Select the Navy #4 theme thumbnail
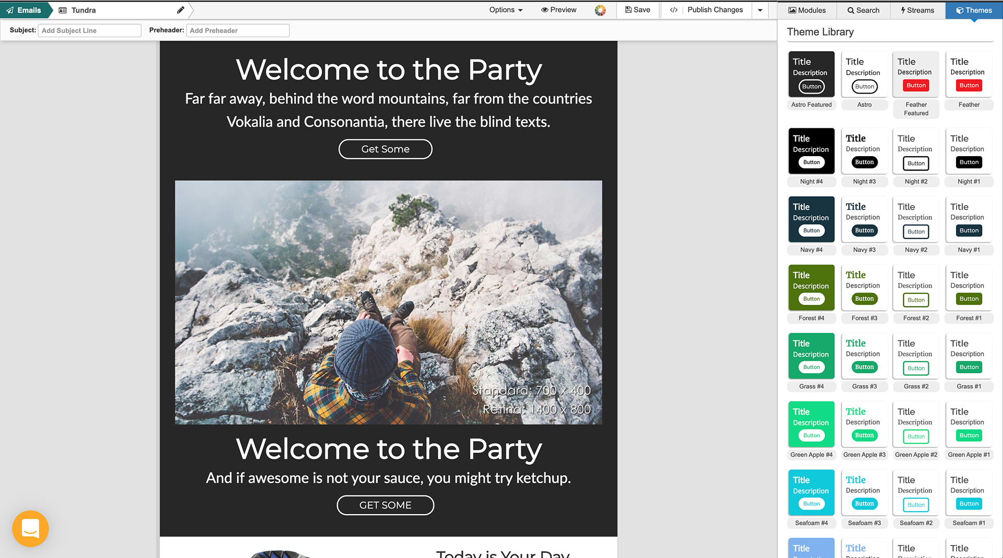This screenshot has width=1003, height=558. pyautogui.click(x=811, y=219)
